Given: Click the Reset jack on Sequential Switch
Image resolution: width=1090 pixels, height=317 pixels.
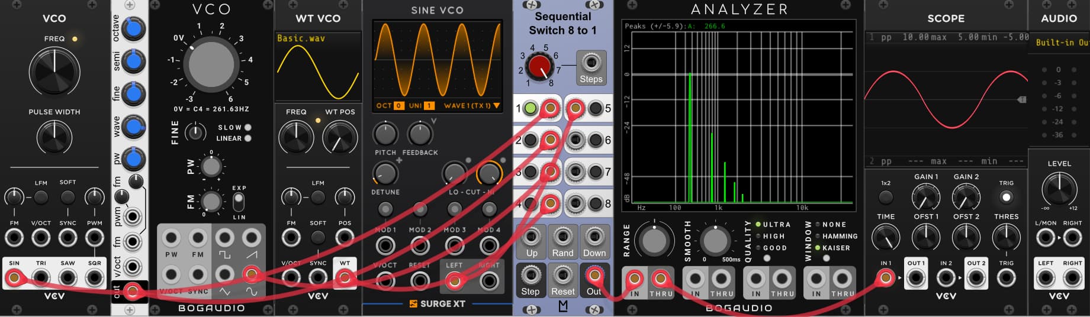Looking at the screenshot, I should [x=562, y=275].
